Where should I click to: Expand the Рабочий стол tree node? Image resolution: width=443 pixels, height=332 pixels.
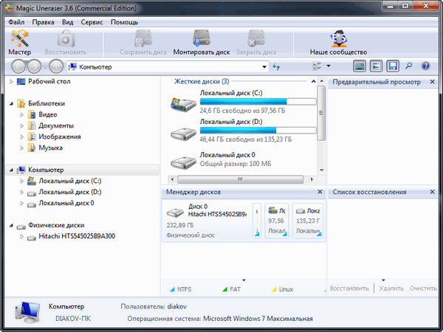point(11,82)
